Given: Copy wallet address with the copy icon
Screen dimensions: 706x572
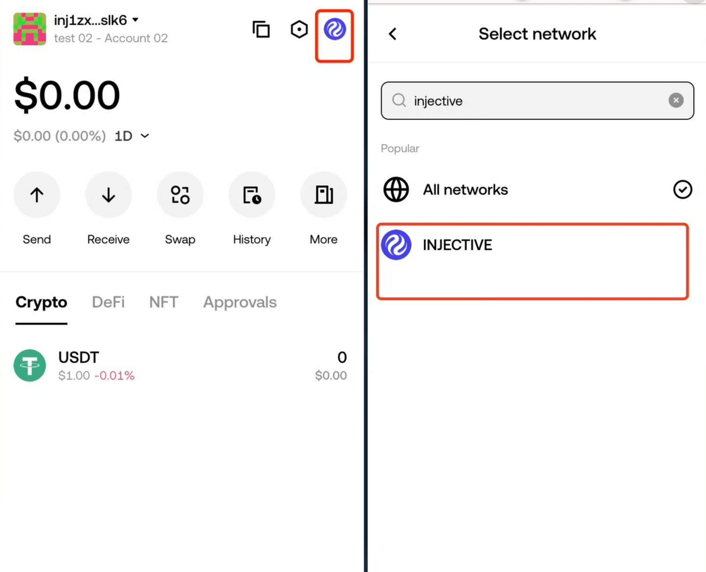Looking at the screenshot, I should (261, 29).
